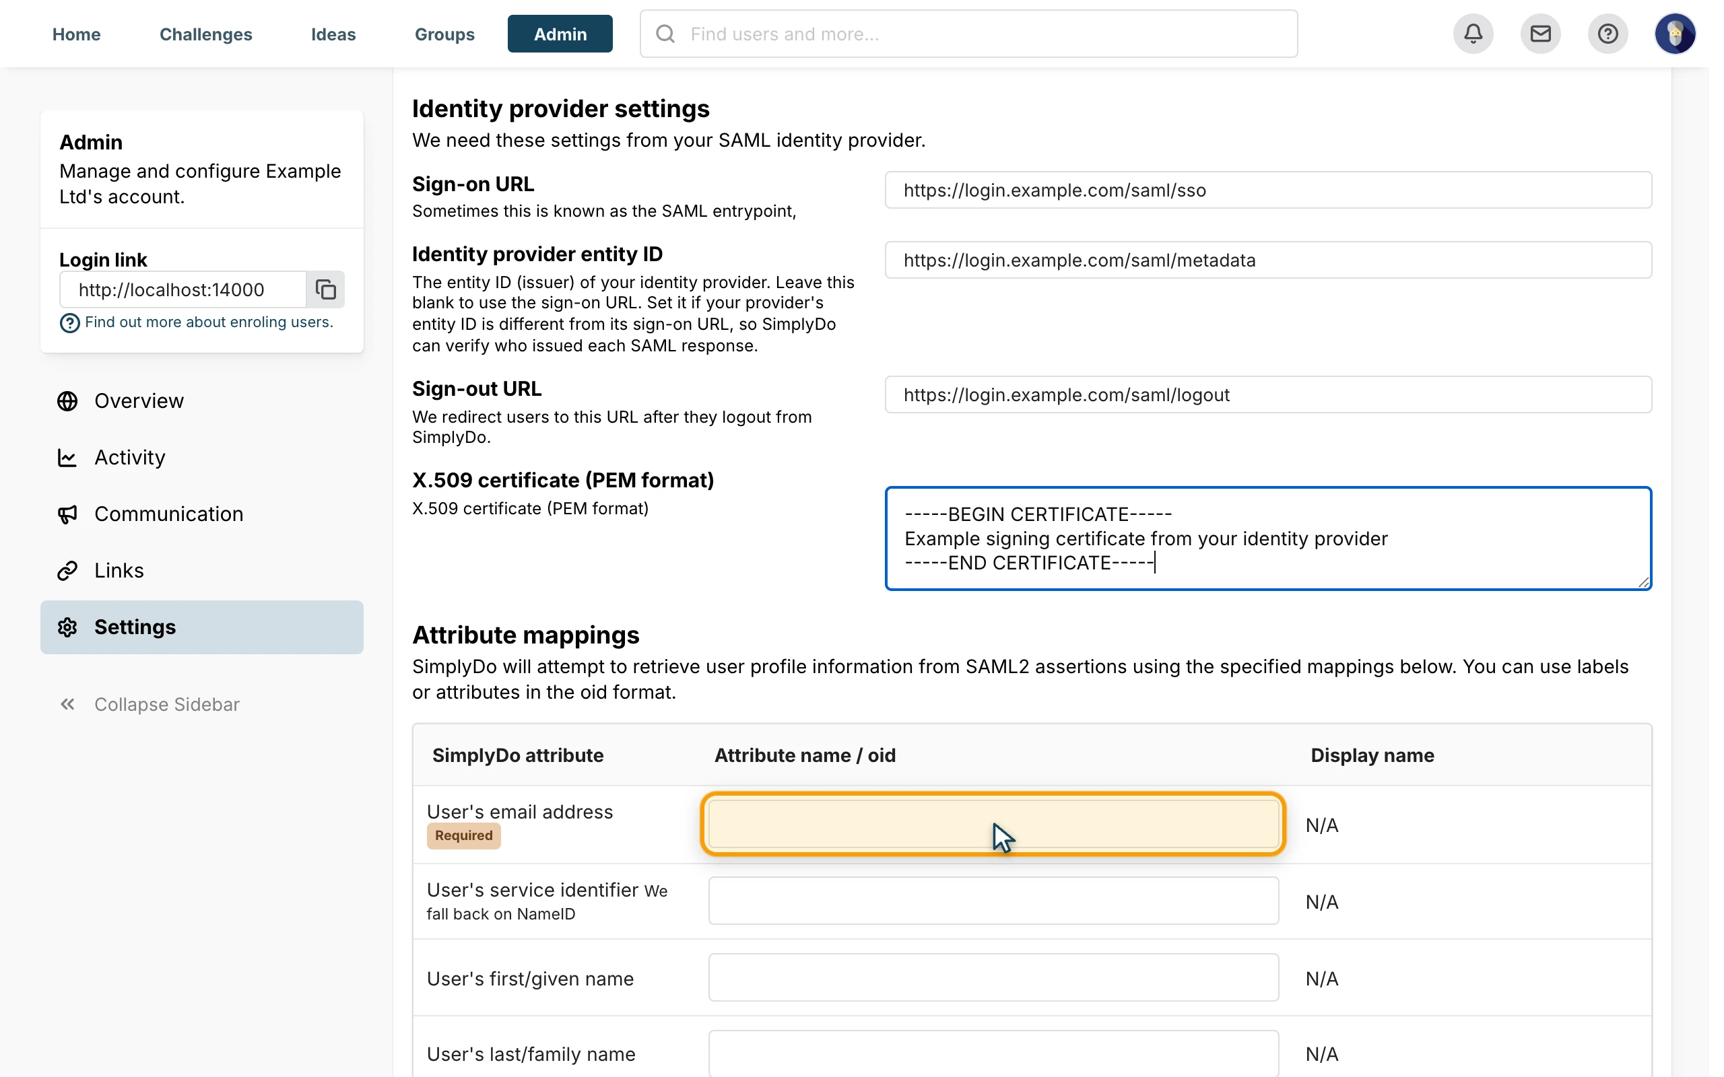The image size is (1724, 1077).
Task: Click the Login link URL field
Action: (x=183, y=289)
